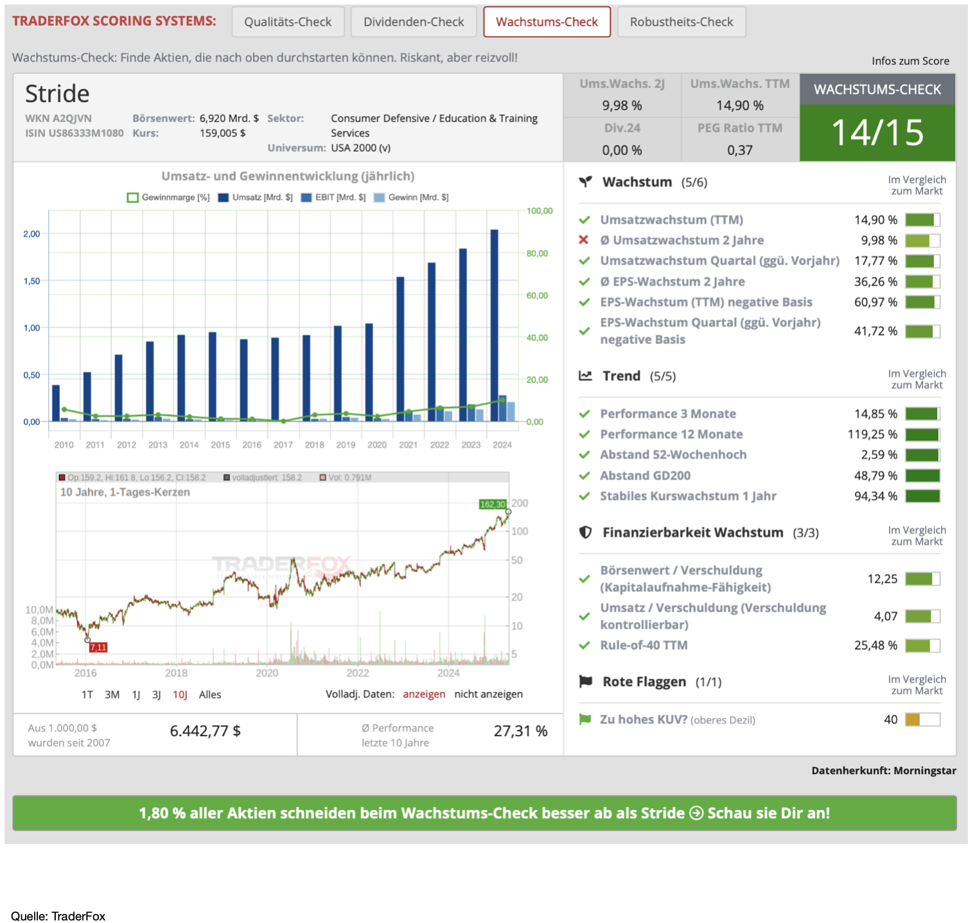Viewport: 975px width, 923px height.
Task: Click the 27,31 % average performance value
Action: [x=520, y=731]
